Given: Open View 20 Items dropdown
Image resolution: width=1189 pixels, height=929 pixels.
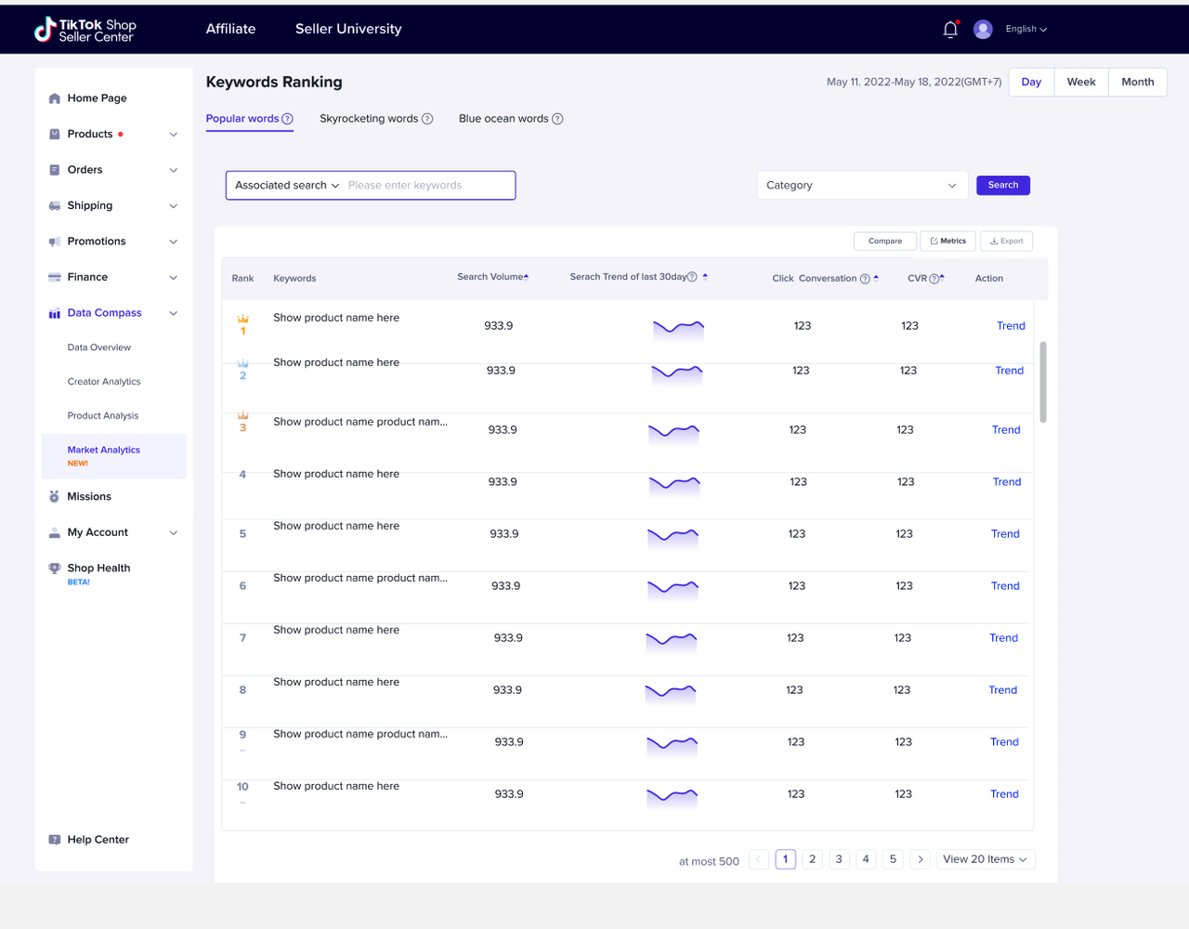Looking at the screenshot, I should tap(986, 859).
